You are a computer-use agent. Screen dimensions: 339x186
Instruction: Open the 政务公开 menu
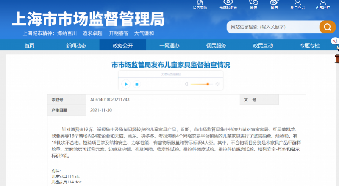[122, 46]
